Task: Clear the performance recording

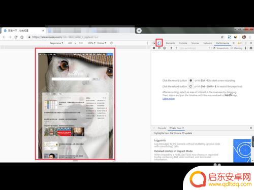Action: click(165, 48)
